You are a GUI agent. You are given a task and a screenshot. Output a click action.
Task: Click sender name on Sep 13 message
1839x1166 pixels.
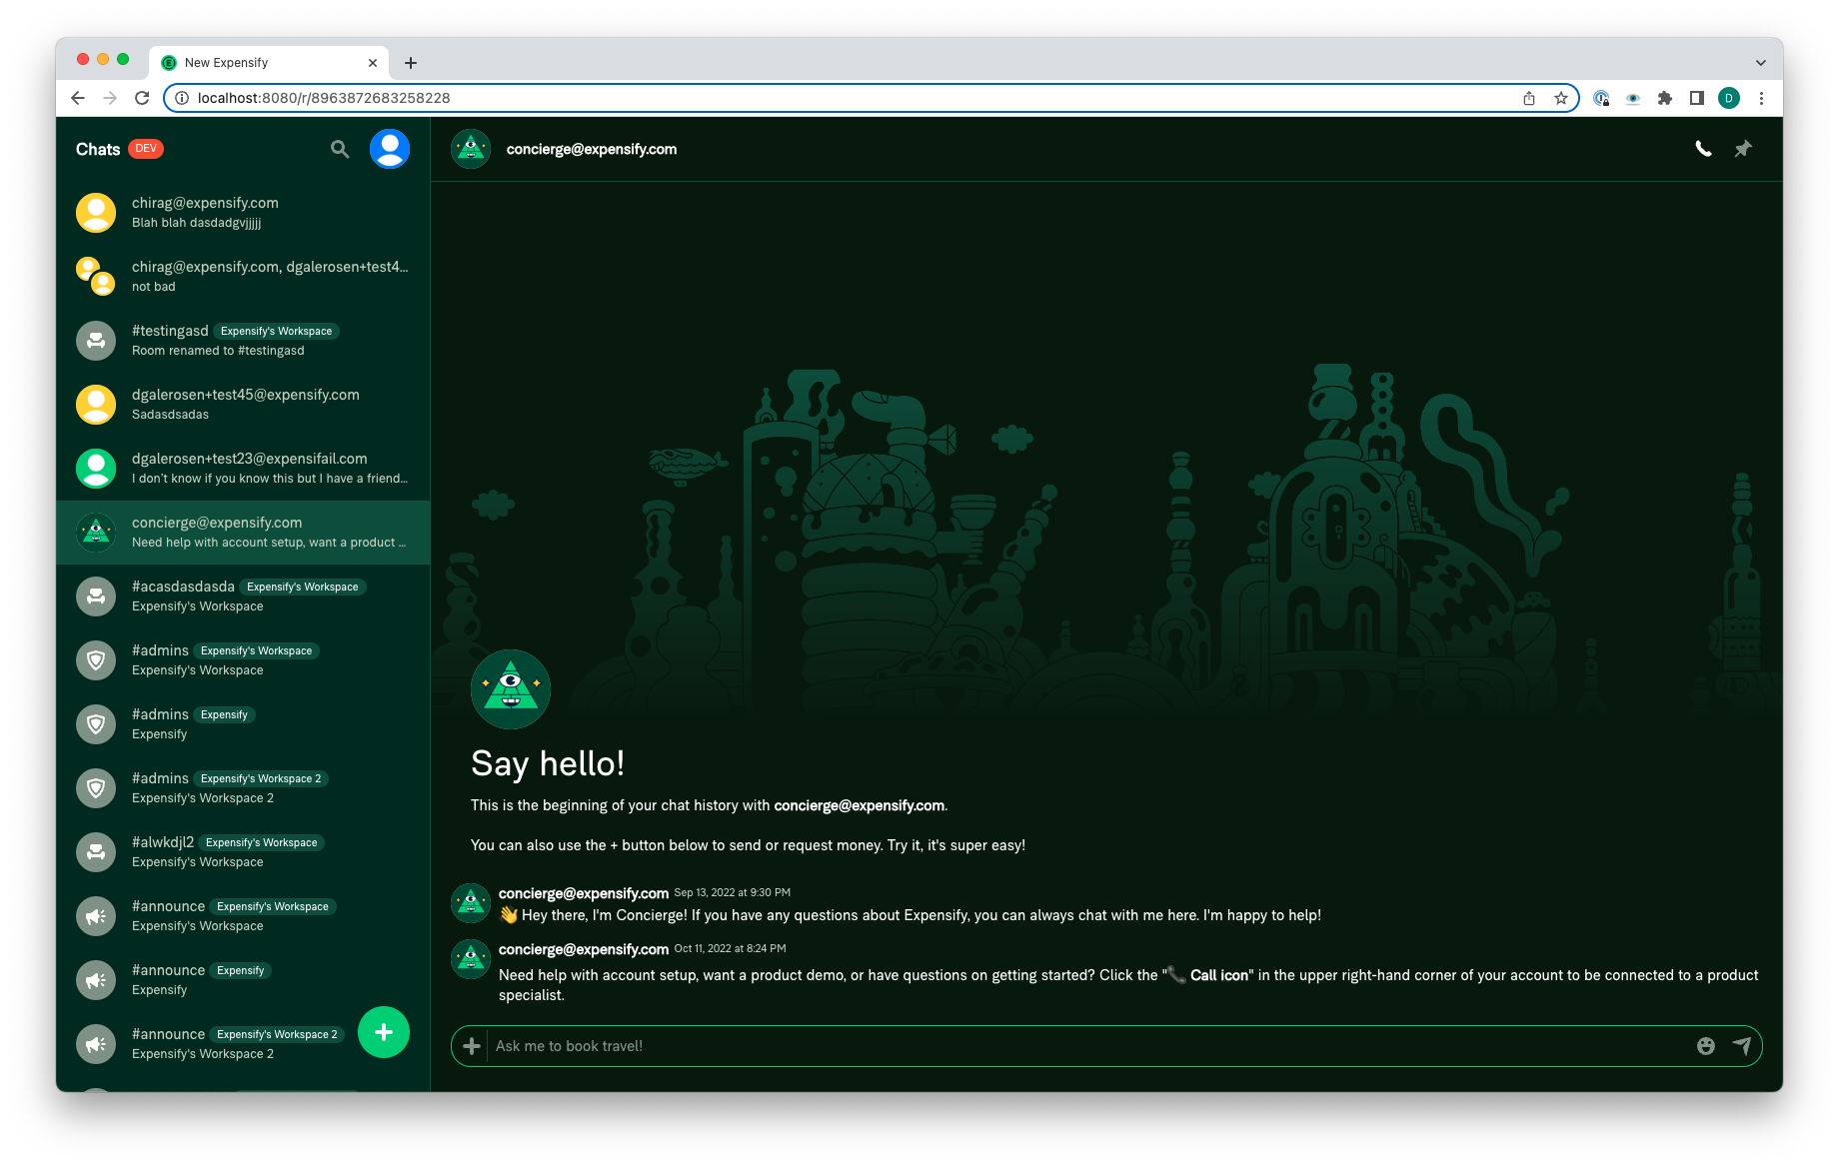coord(584,893)
